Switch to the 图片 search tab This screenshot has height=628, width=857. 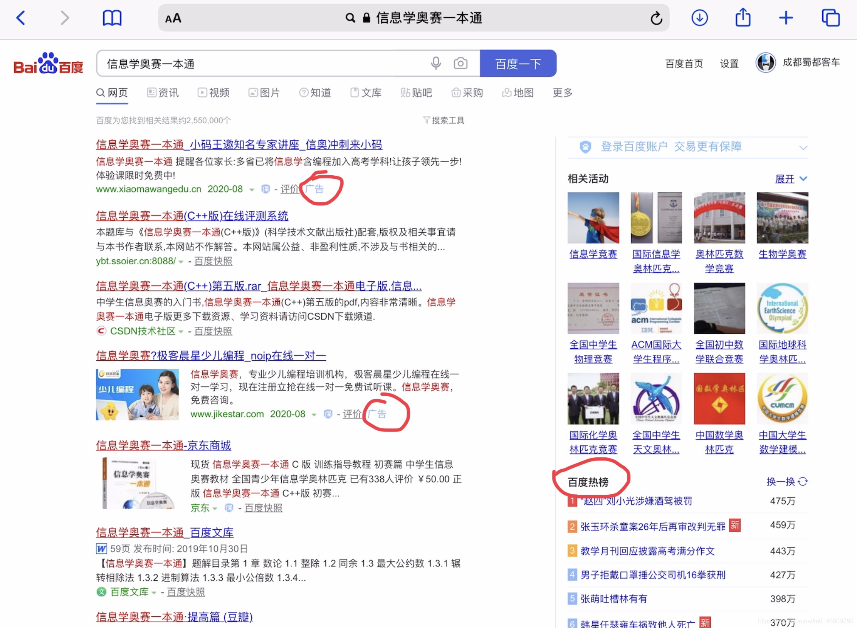pyautogui.click(x=264, y=92)
